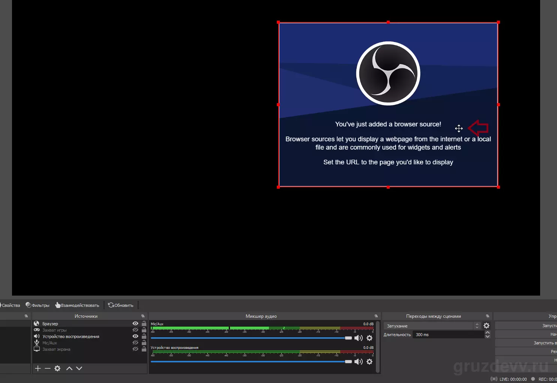Add a new source with plus button
Viewport: 557px width, 383px height.
38,368
